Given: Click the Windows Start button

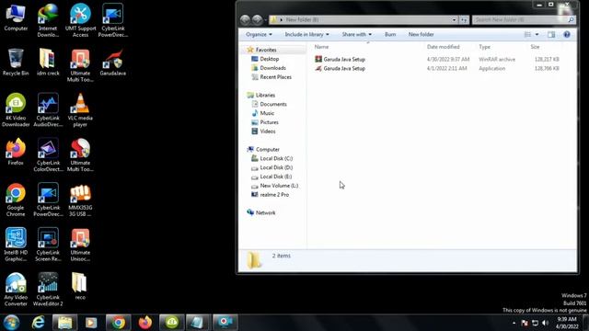Looking at the screenshot, I should click(x=11, y=323).
